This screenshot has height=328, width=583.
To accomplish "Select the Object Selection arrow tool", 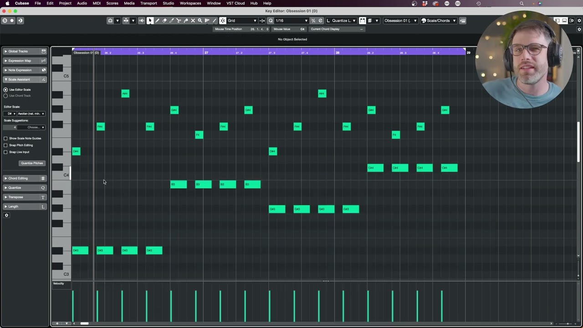I will click(x=150, y=20).
